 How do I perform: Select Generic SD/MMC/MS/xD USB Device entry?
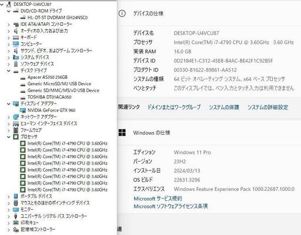tap(63, 90)
